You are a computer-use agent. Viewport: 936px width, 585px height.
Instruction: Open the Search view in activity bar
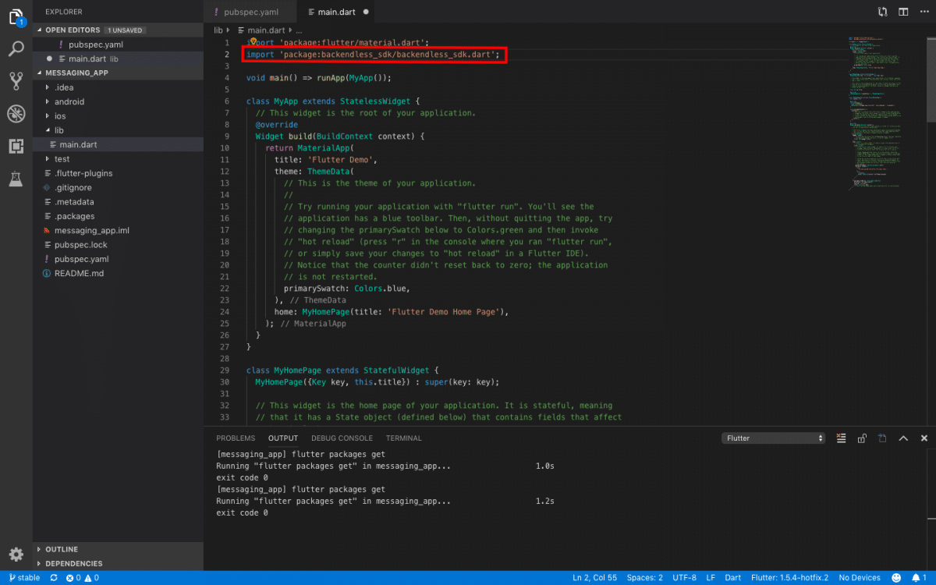coord(16,50)
